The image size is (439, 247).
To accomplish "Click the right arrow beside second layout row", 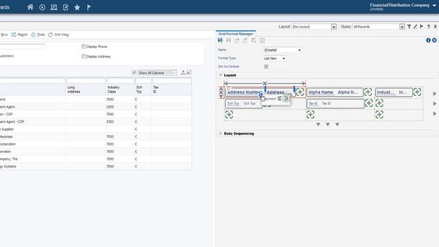I will pos(434,104).
